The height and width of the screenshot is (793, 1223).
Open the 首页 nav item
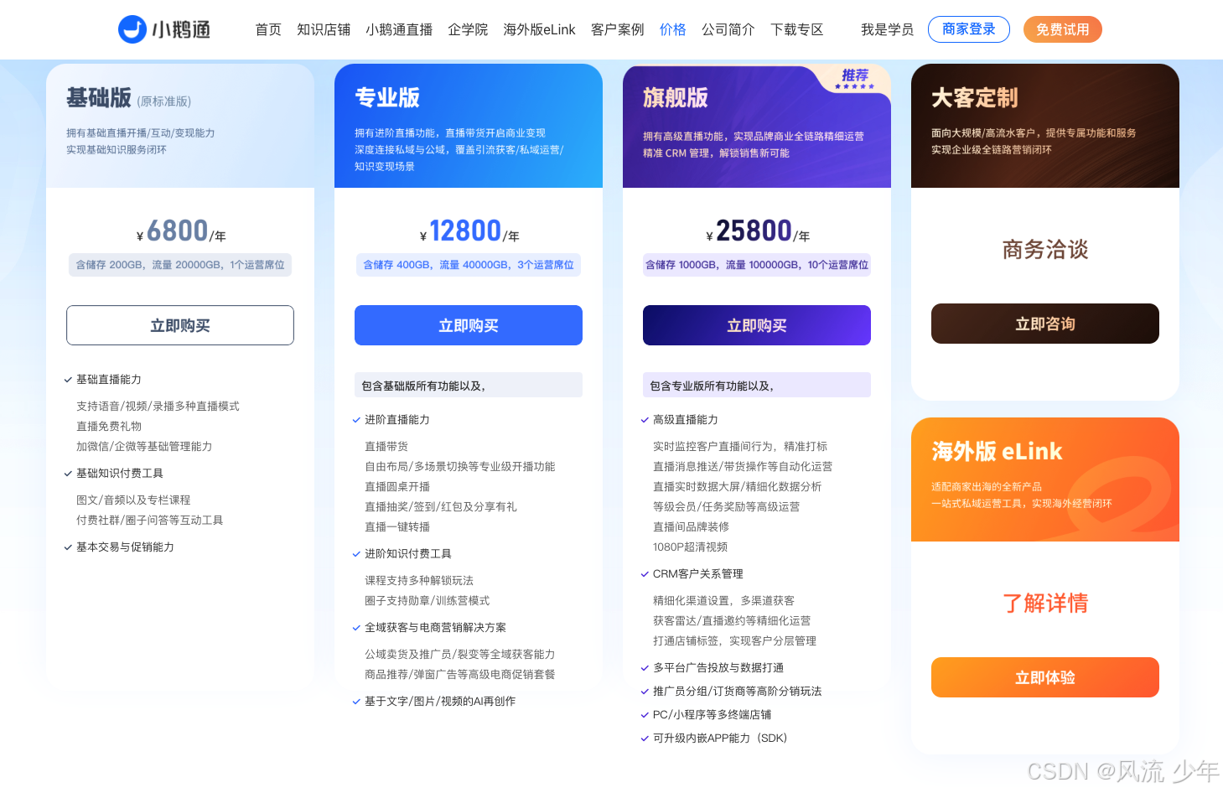tap(268, 29)
